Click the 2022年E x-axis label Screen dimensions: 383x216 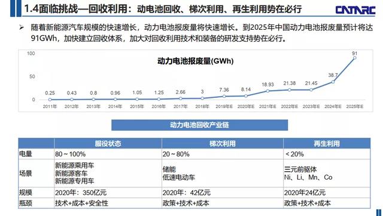click(x=289, y=106)
